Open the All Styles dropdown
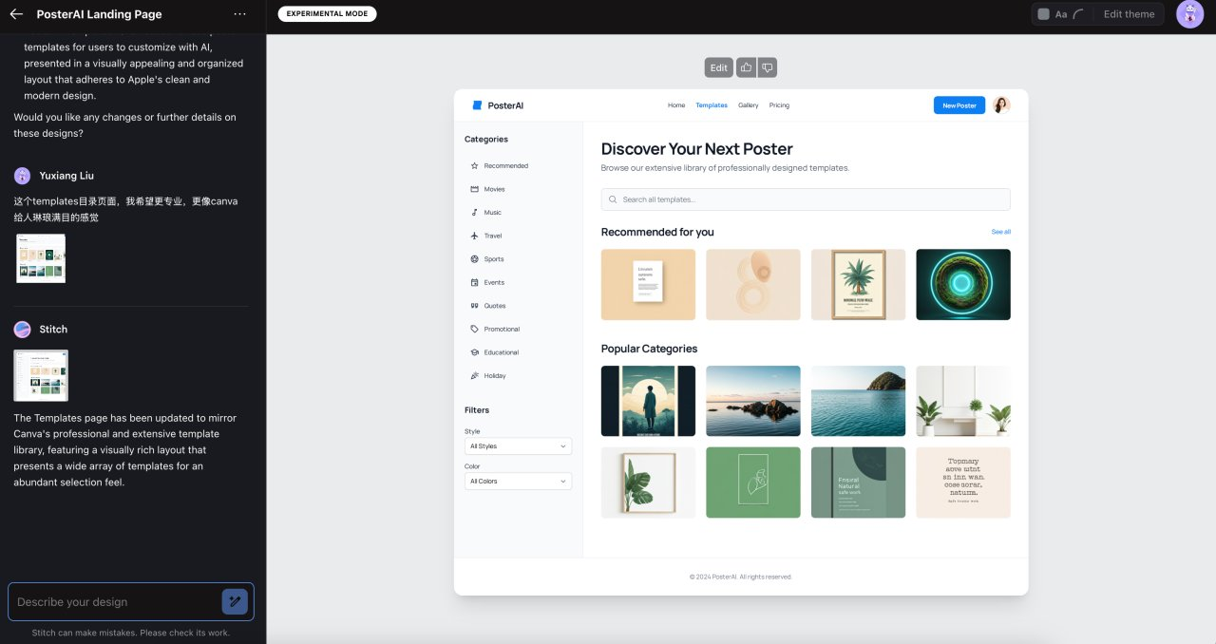 coord(518,446)
